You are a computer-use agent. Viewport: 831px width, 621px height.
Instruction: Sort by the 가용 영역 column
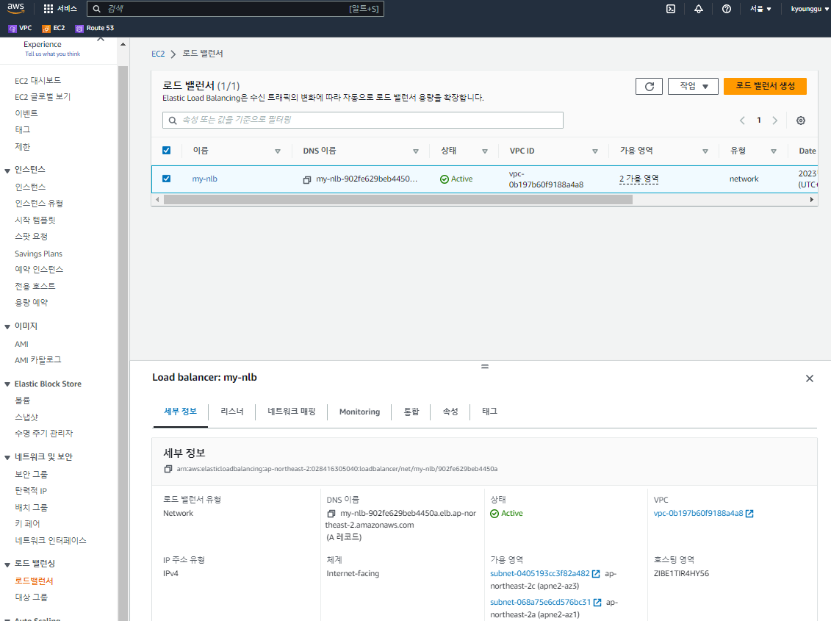(x=705, y=151)
